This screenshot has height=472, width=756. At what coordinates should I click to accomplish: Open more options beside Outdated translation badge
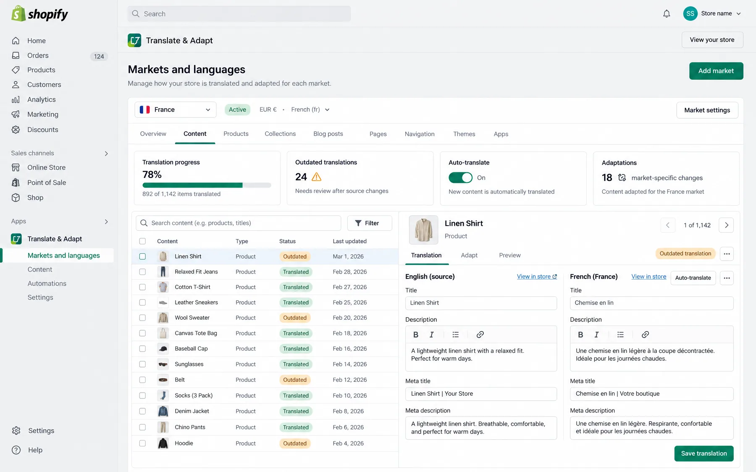coord(727,254)
